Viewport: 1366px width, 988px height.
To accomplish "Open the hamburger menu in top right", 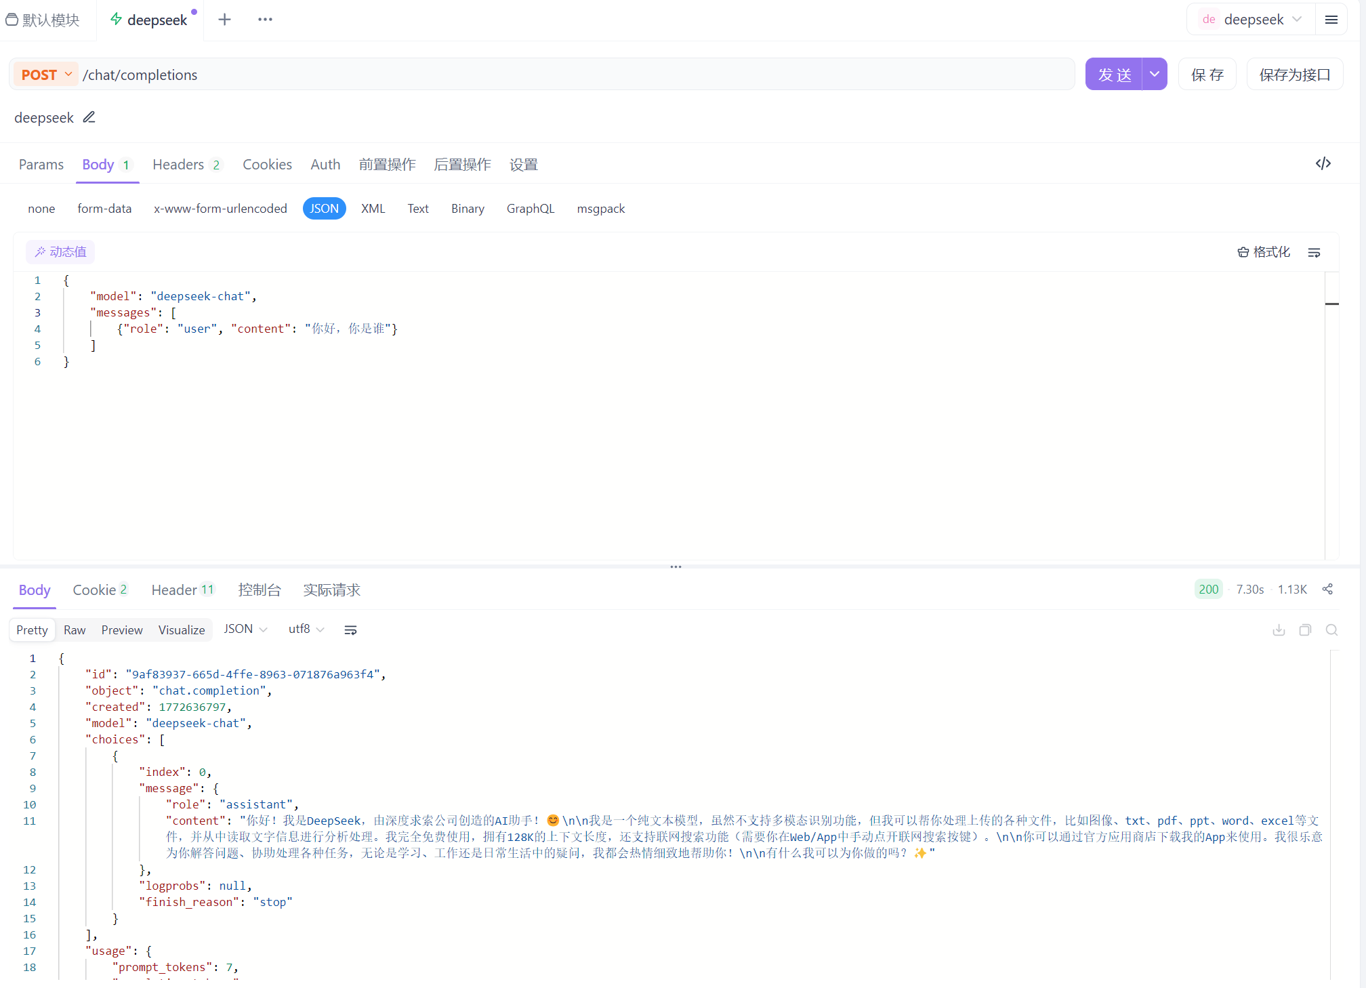I will 1331,20.
